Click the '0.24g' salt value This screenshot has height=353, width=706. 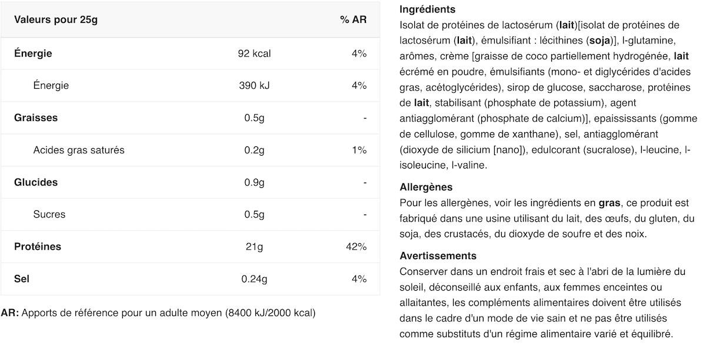[254, 279]
